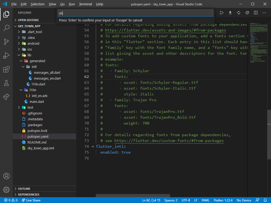This screenshot has width=271, height=203.
Task: Open the Go menu
Action: (62, 4)
